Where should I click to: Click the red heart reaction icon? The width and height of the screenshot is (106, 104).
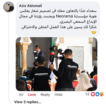(x=93, y=94)
